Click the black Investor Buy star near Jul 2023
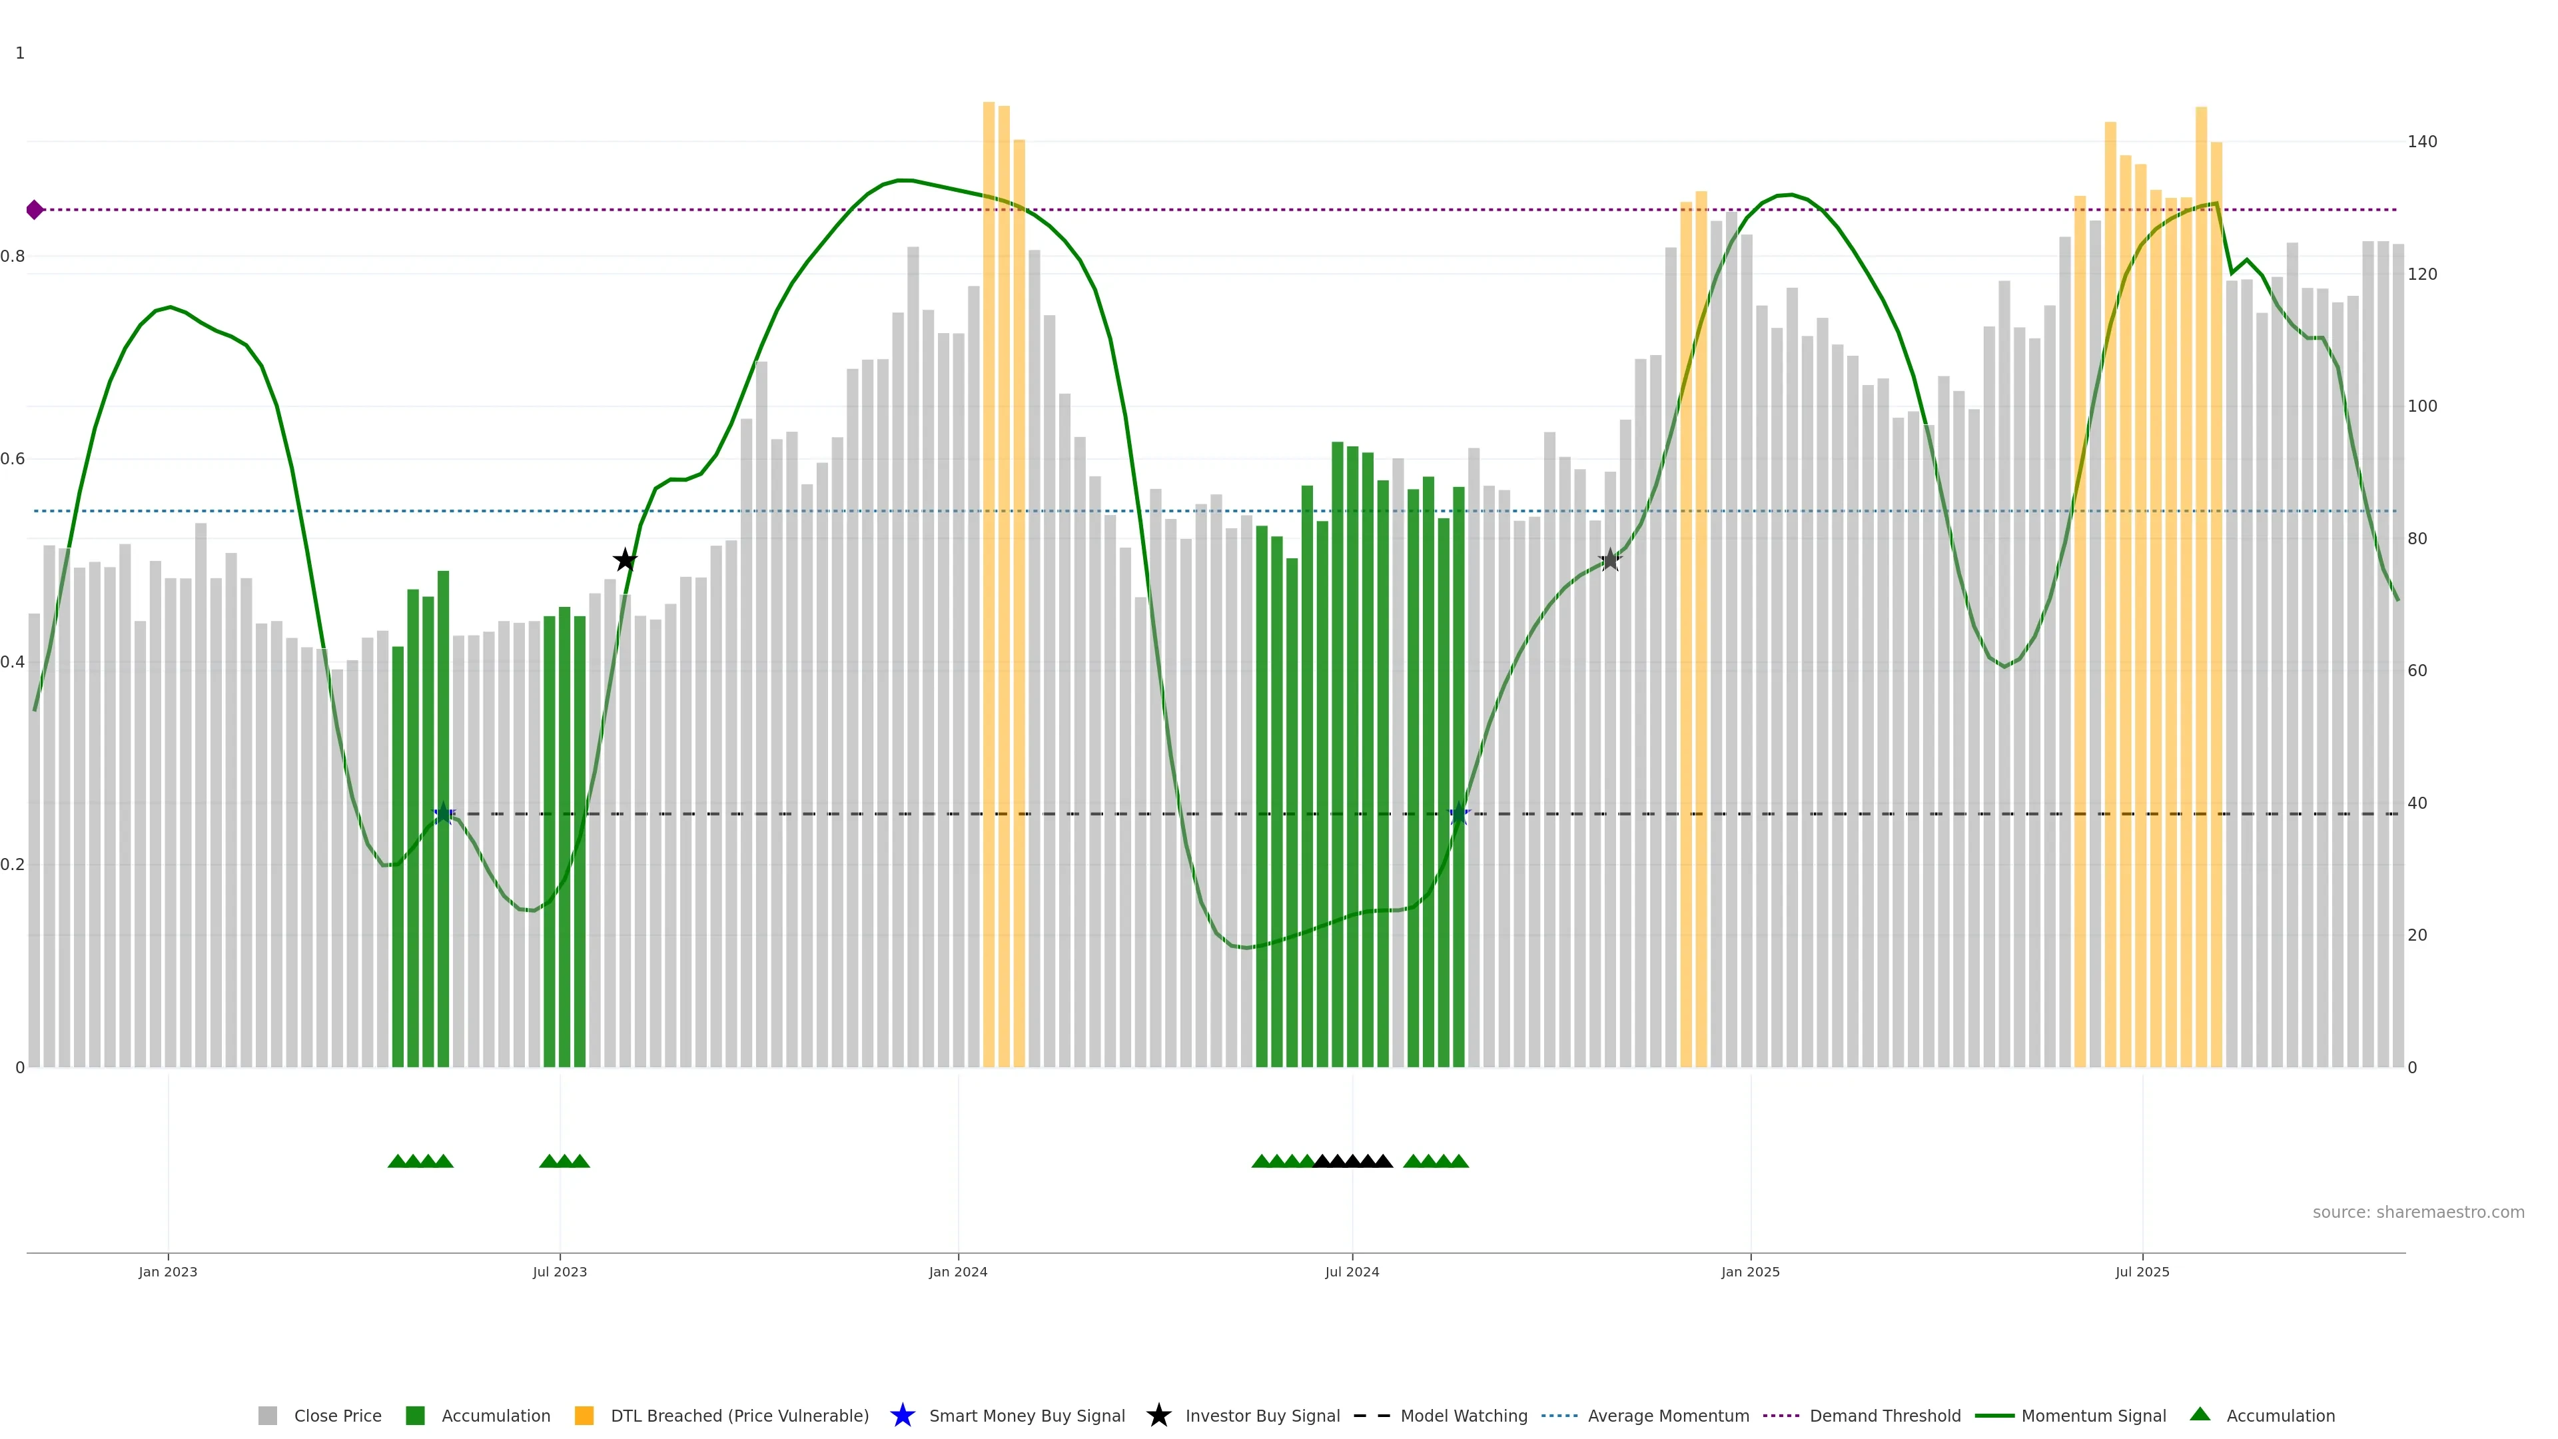The width and height of the screenshot is (2558, 1439). point(625,560)
